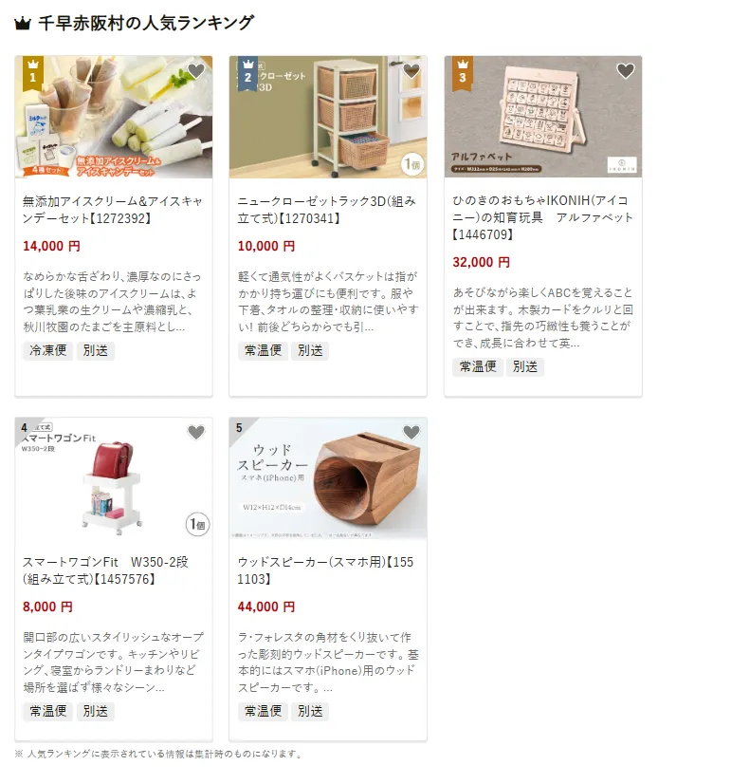Open closet rack product image
731x784 pixels.
tap(328, 117)
